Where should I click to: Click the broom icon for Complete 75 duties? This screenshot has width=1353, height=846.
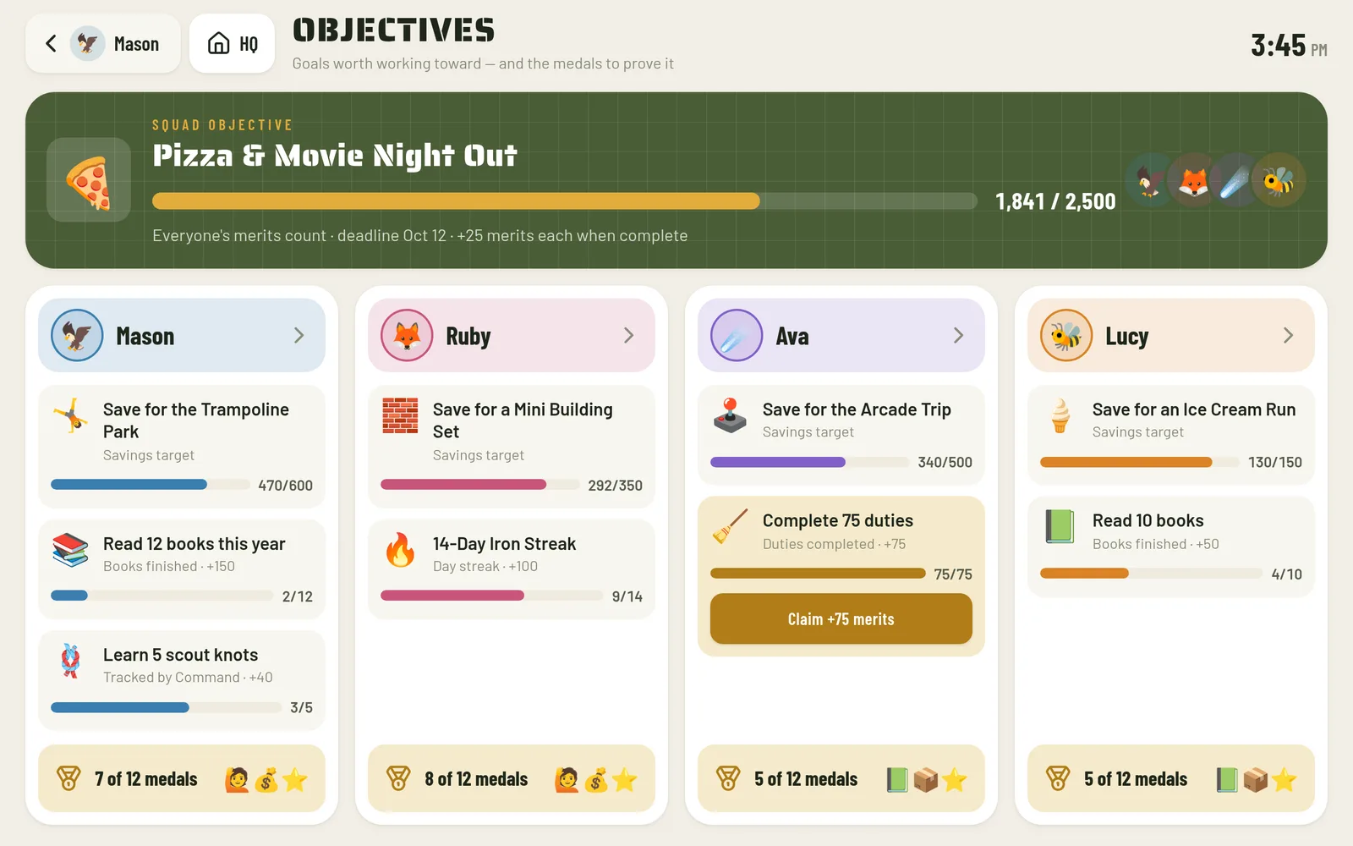tap(730, 526)
